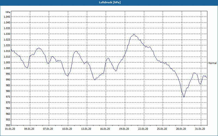Select the 04.01.20 date label
This screenshot has width=218, height=136.
tap(29, 129)
